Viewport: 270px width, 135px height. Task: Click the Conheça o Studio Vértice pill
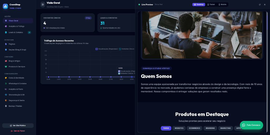(156, 68)
